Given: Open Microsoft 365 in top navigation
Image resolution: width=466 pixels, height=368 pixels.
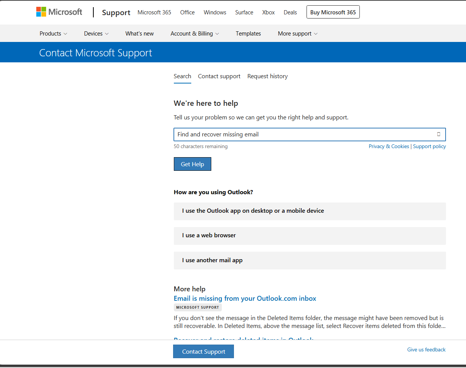Looking at the screenshot, I should (x=154, y=12).
